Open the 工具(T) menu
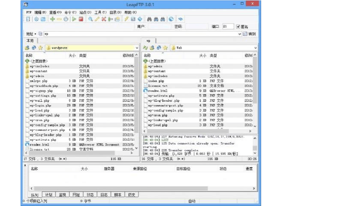This screenshot has height=206, width=340. [100, 12]
